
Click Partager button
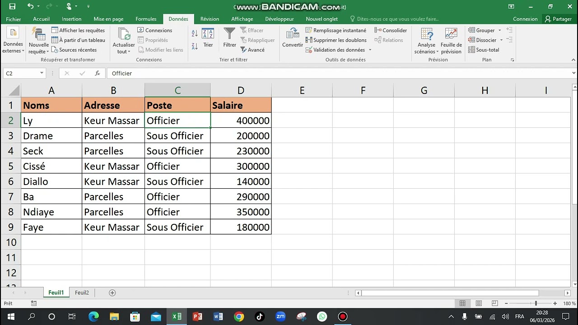(558, 19)
